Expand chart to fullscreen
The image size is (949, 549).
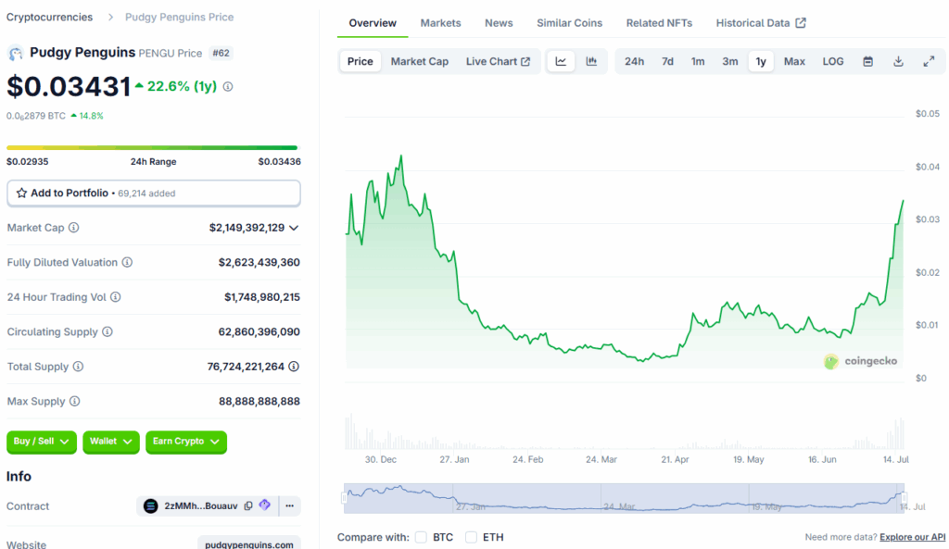(929, 61)
